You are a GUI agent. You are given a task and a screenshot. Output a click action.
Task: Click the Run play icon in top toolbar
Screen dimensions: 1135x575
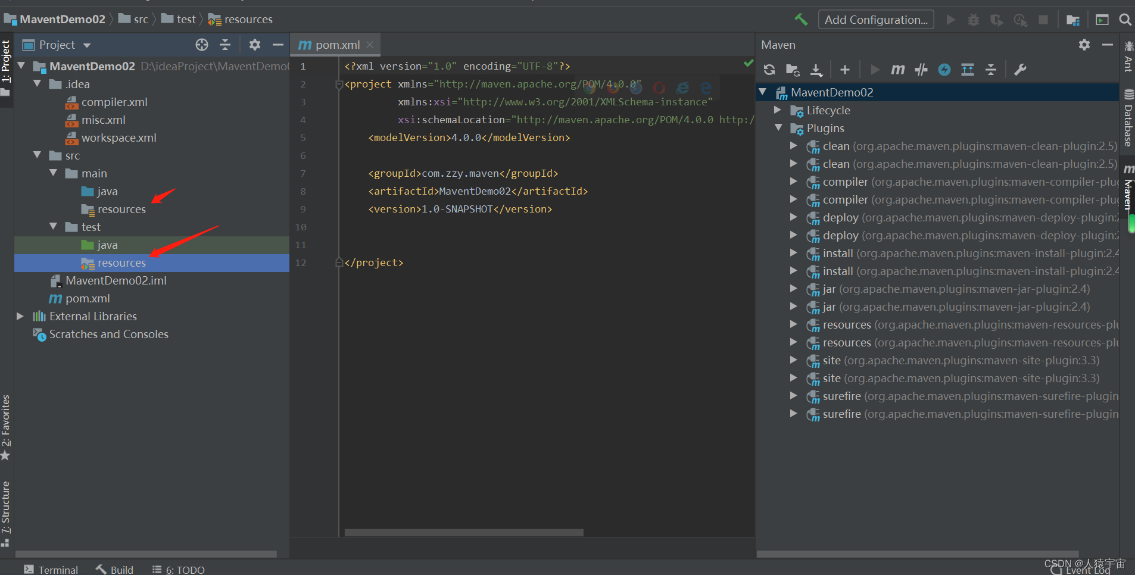pos(951,20)
